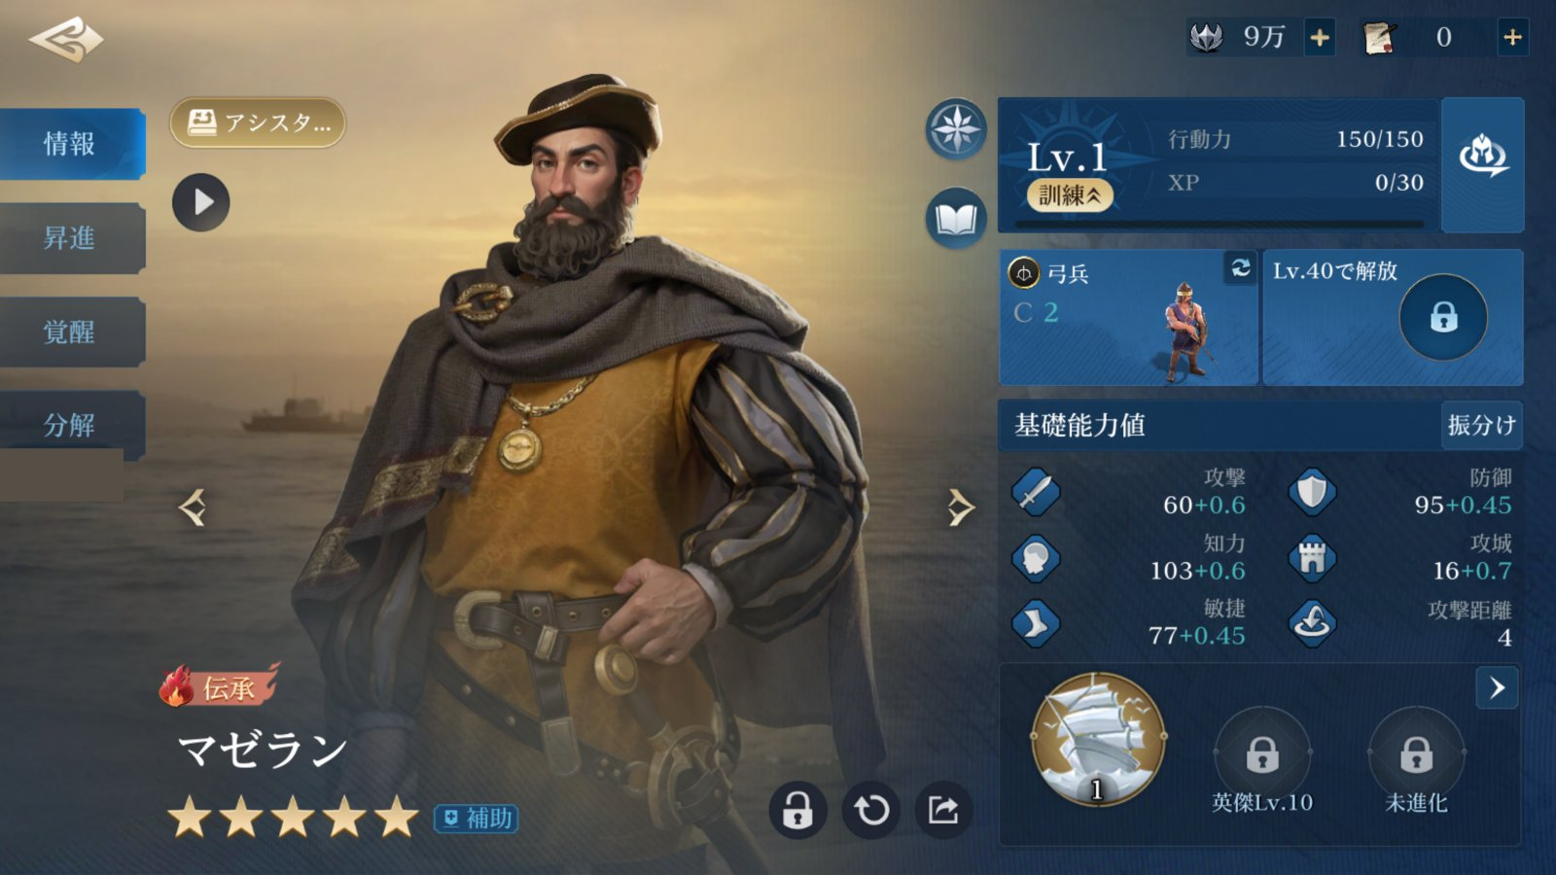The width and height of the screenshot is (1556, 875).
Task: Switch to the 昇進 tab
Action: (70, 237)
